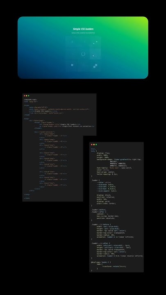The image size is (166, 295).
Task: Click the stylesheet link line in HTML
Action: point(46,113)
